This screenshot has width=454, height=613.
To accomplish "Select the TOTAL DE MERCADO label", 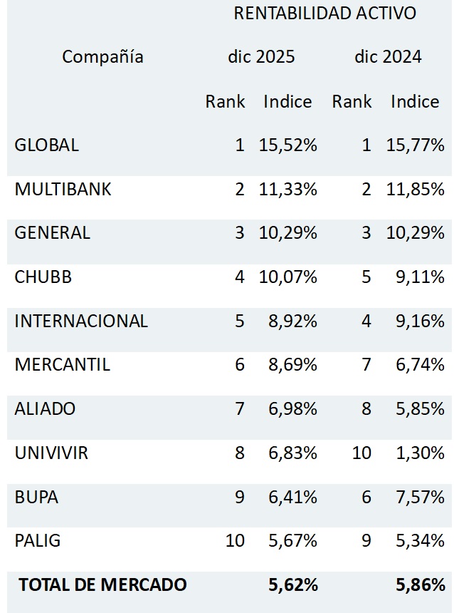I will coord(102,585).
